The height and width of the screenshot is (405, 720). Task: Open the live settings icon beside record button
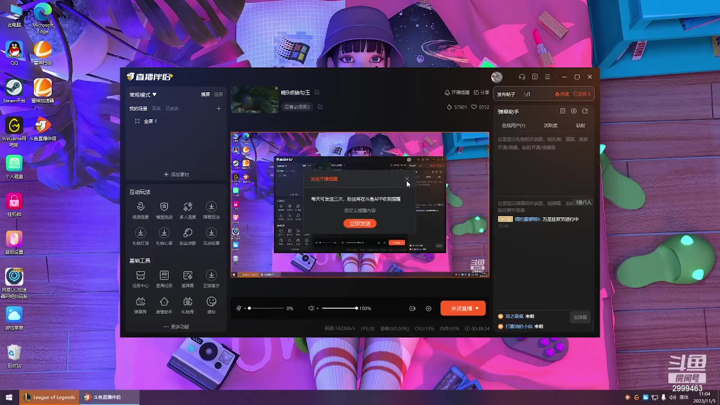point(429,308)
